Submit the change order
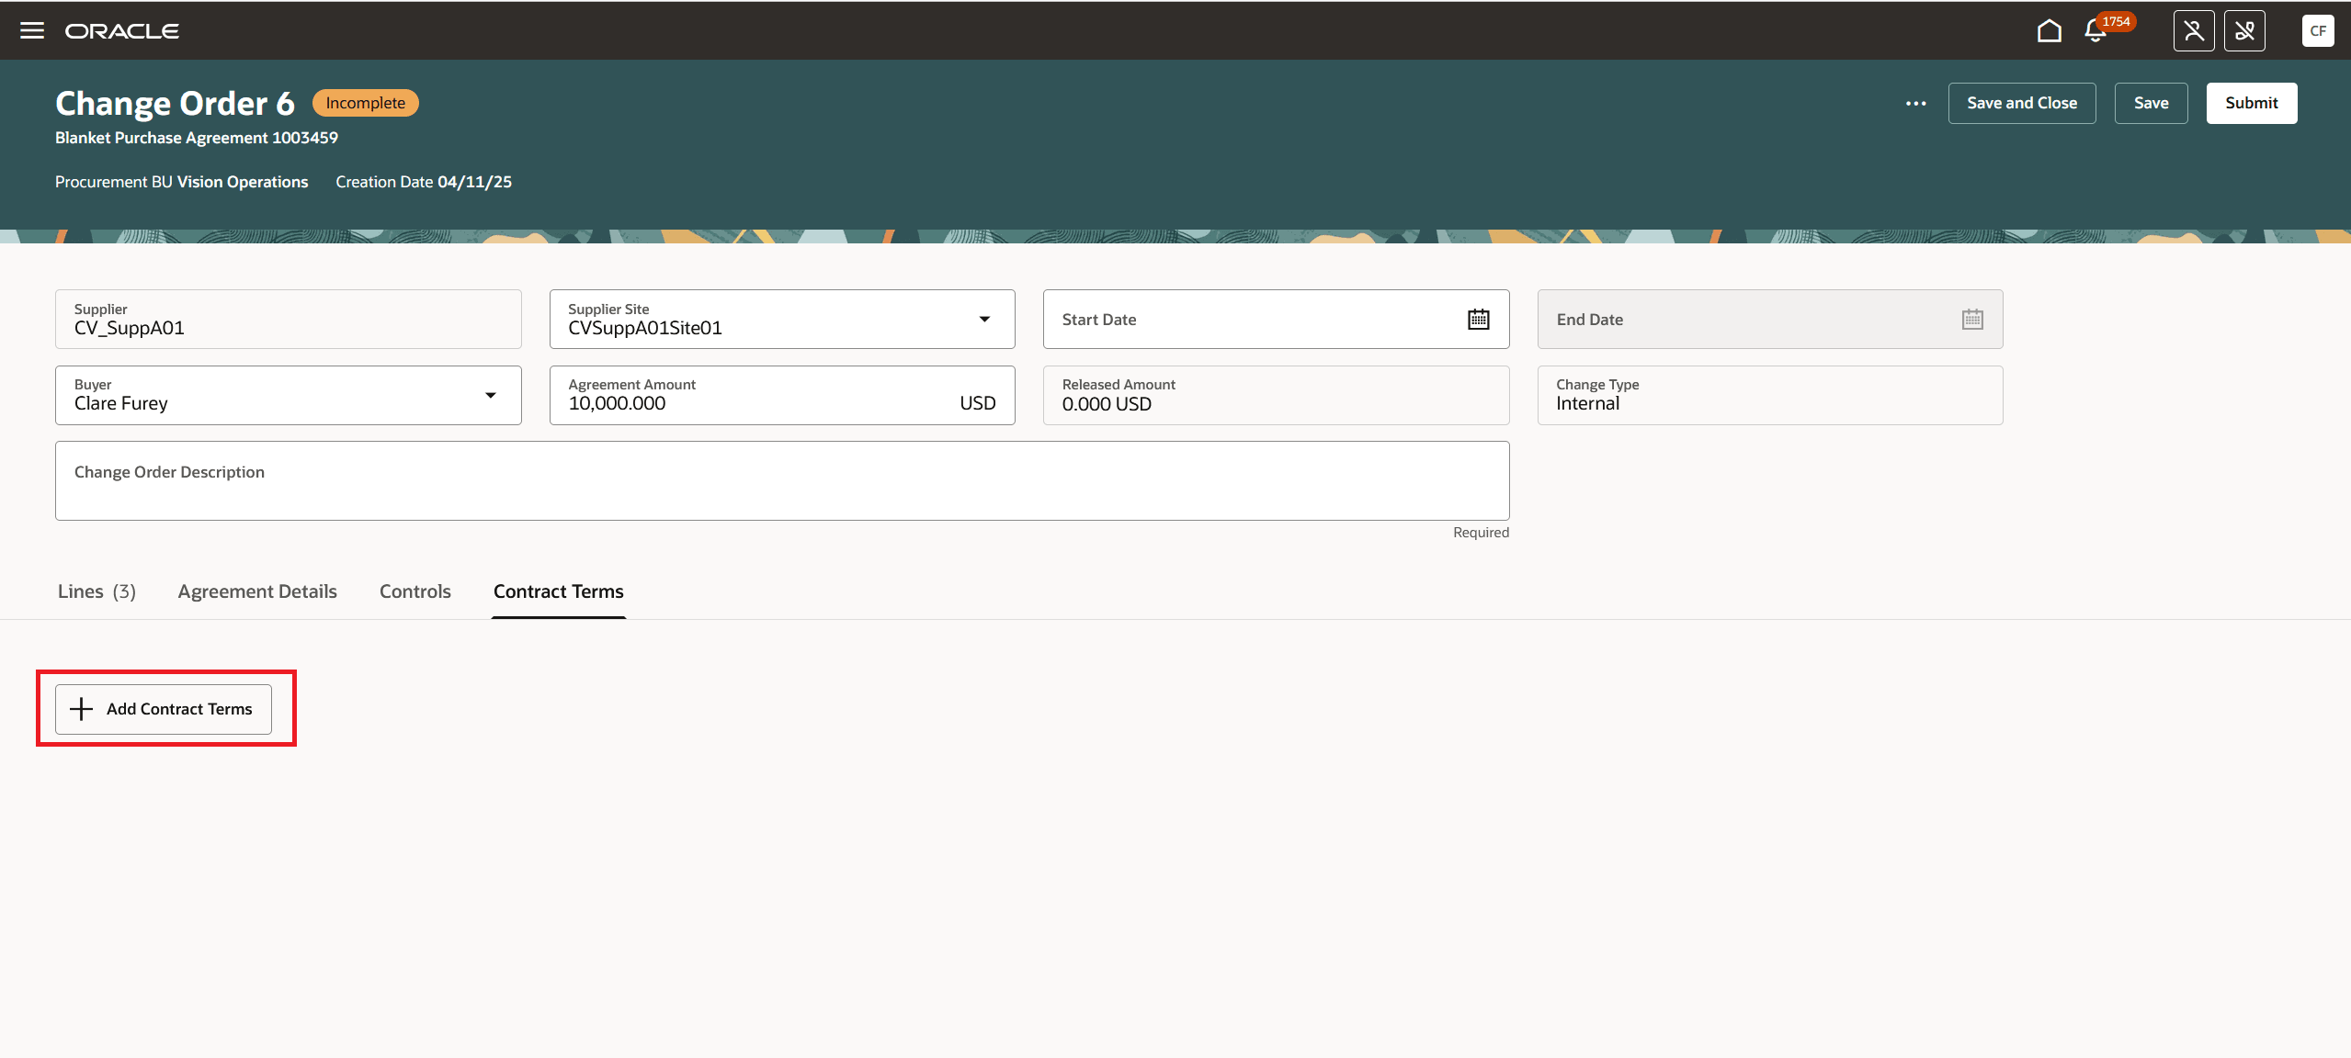2351x1058 pixels. coord(2251,103)
